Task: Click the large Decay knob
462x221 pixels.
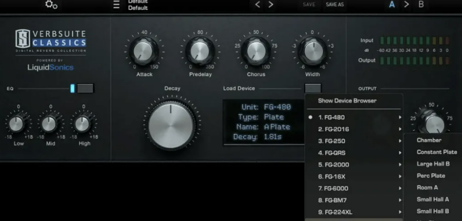Action: pos(171,125)
